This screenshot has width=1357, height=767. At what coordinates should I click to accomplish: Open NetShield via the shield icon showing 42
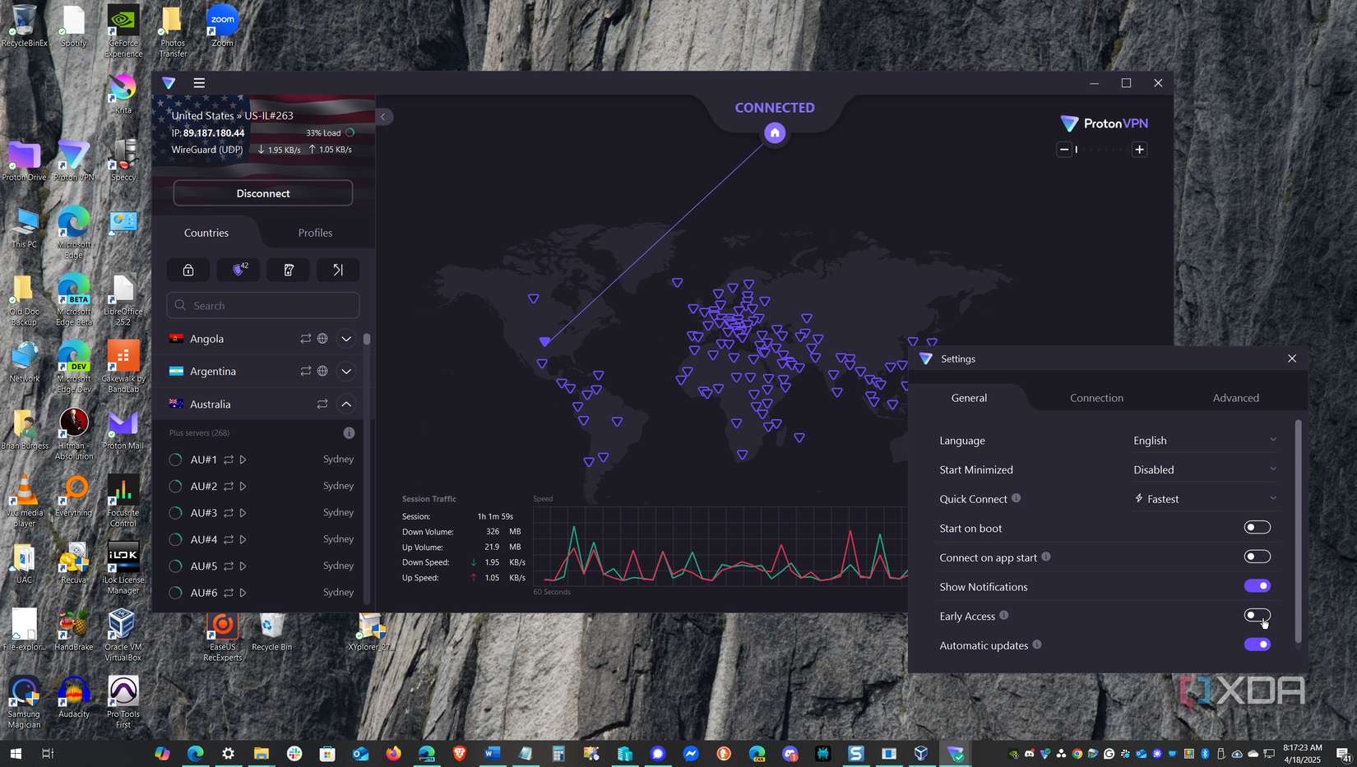[238, 270]
